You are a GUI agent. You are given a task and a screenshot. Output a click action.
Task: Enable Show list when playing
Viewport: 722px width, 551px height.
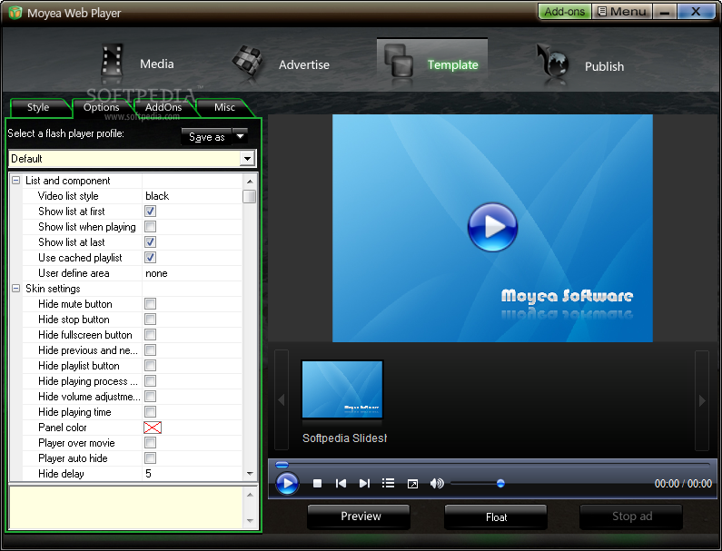150,226
